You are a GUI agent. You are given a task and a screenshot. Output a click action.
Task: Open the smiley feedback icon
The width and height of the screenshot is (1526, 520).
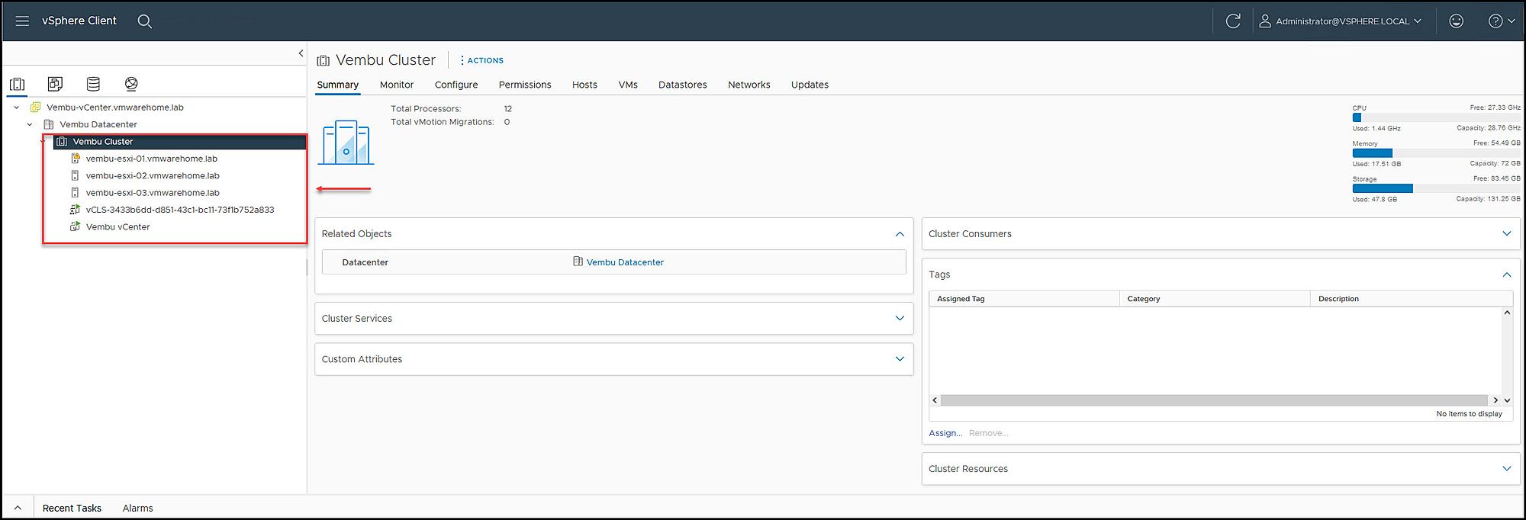(x=1457, y=21)
